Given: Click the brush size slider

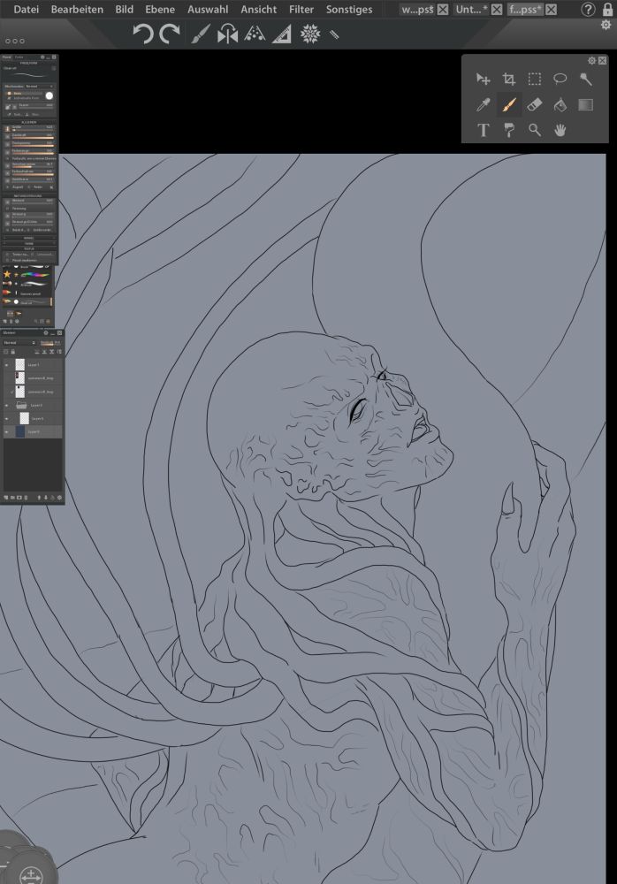Looking at the screenshot, I should coord(33,129).
